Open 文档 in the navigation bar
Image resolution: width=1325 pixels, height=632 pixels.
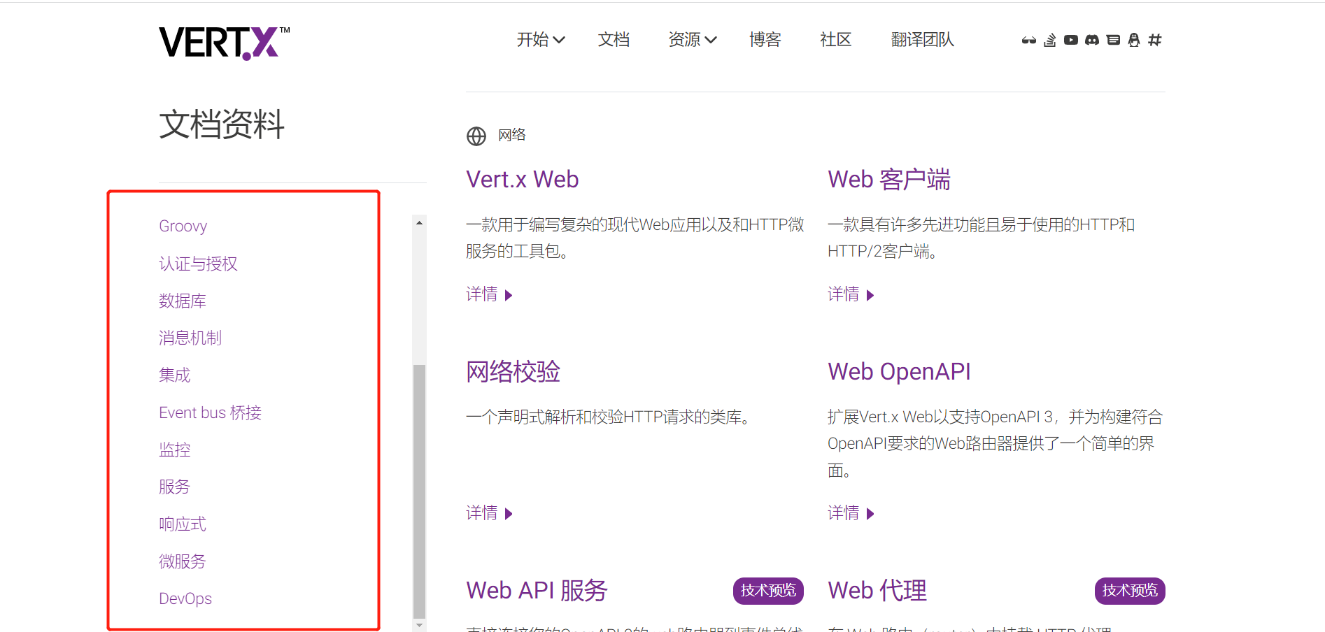614,40
